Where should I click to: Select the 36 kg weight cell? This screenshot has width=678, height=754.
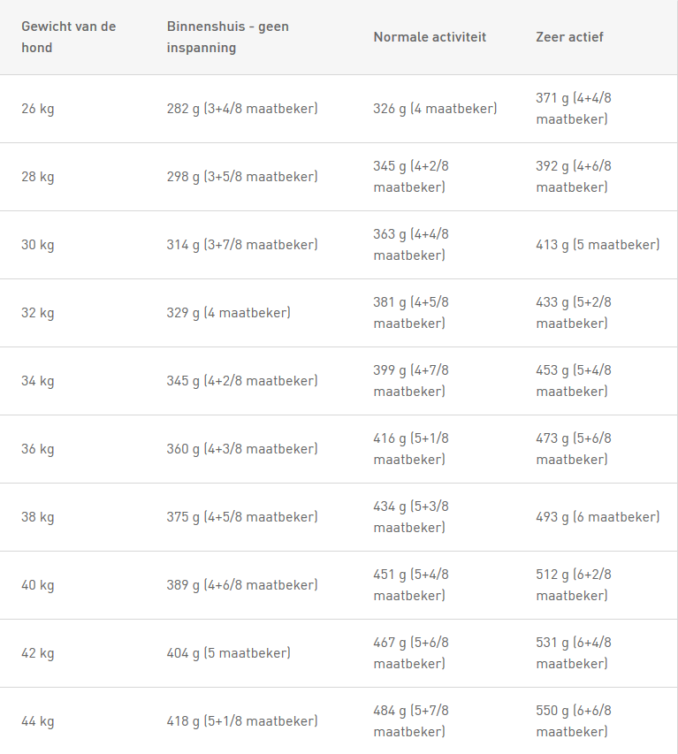coord(37,449)
